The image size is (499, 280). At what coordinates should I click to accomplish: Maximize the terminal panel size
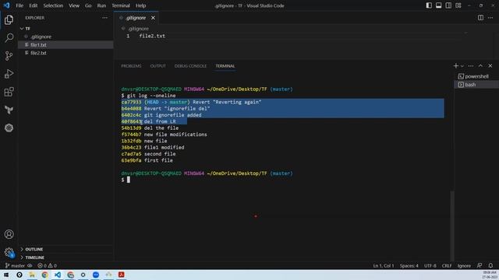480,65
